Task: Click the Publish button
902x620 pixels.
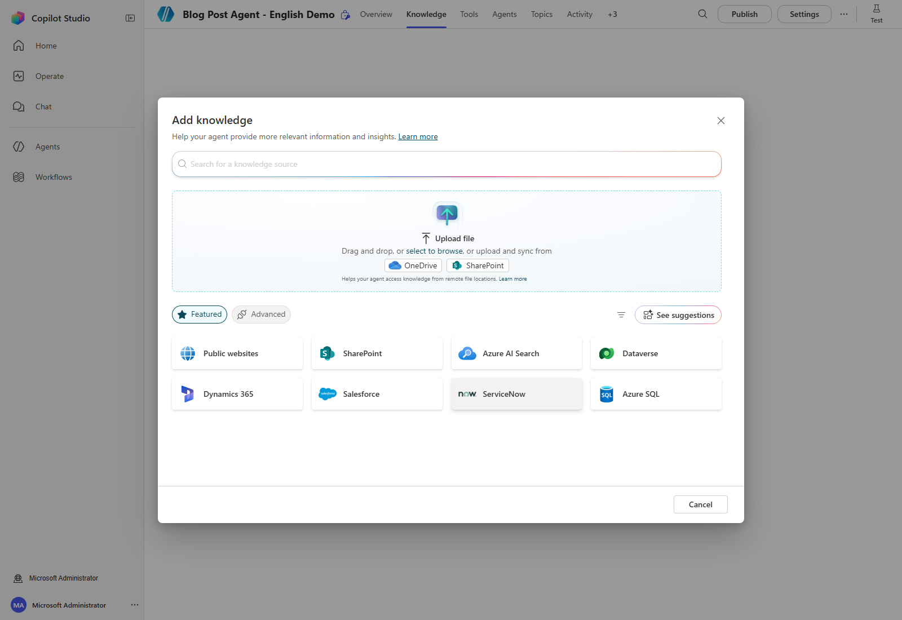Action: (745, 14)
